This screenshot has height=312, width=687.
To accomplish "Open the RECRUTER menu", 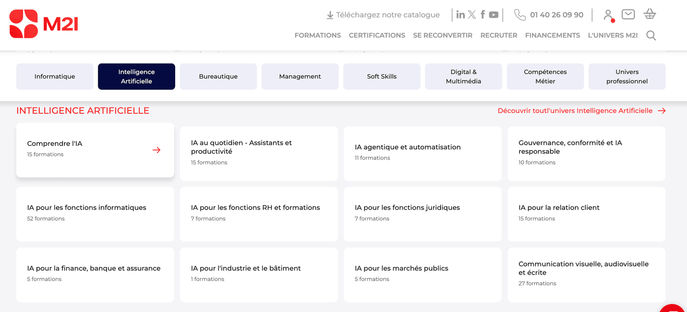I will [x=499, y=35].
